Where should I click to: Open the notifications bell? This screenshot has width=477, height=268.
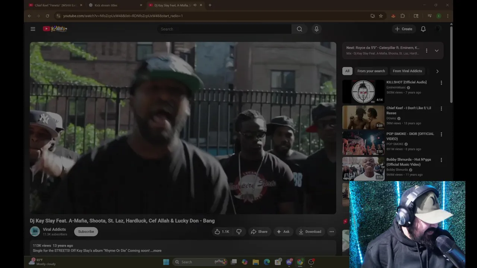[423, 29]
